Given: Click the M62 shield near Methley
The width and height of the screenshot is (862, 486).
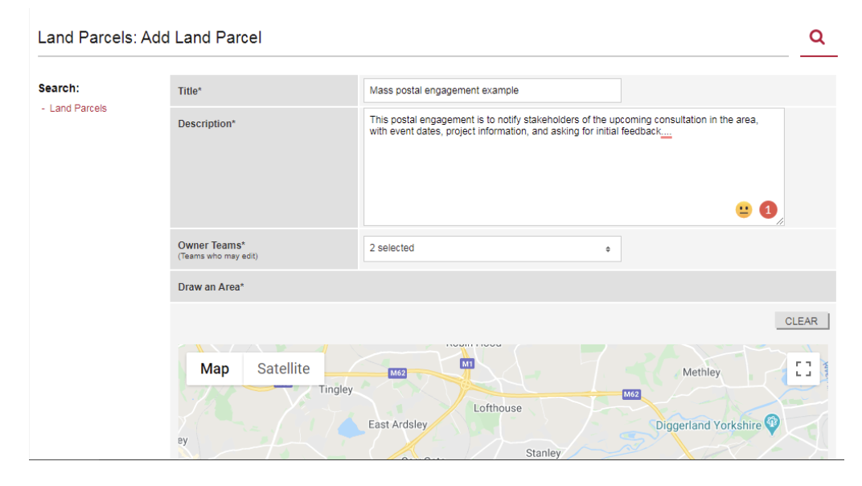Looking at the screenshot, I should click(631, 394).
